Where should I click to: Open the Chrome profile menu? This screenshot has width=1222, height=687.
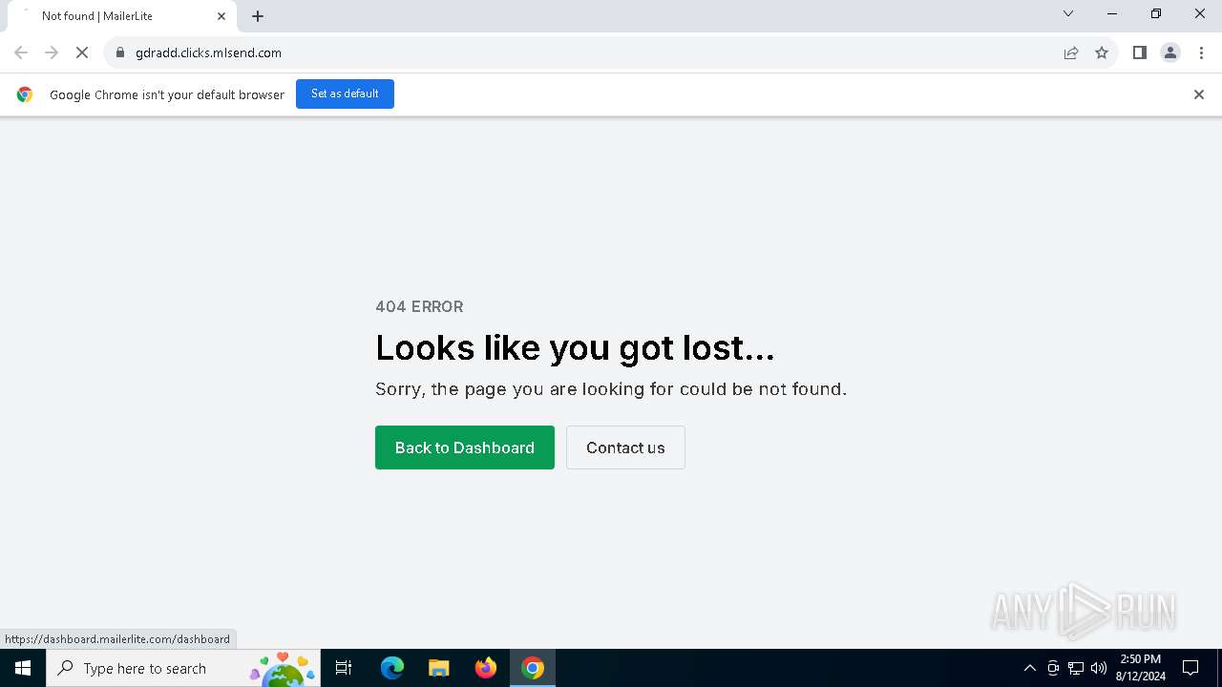pos(1170,52)
